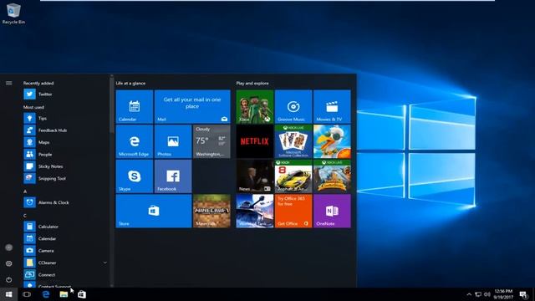Open Microsoft Solitaire Collection tile
The image size is (535, 301).
point(293,141)
